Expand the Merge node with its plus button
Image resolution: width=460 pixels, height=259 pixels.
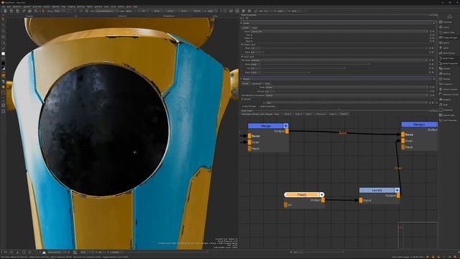point(285,126)
